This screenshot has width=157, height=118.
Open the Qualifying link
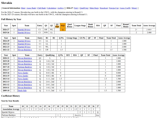tap(84, 8)
